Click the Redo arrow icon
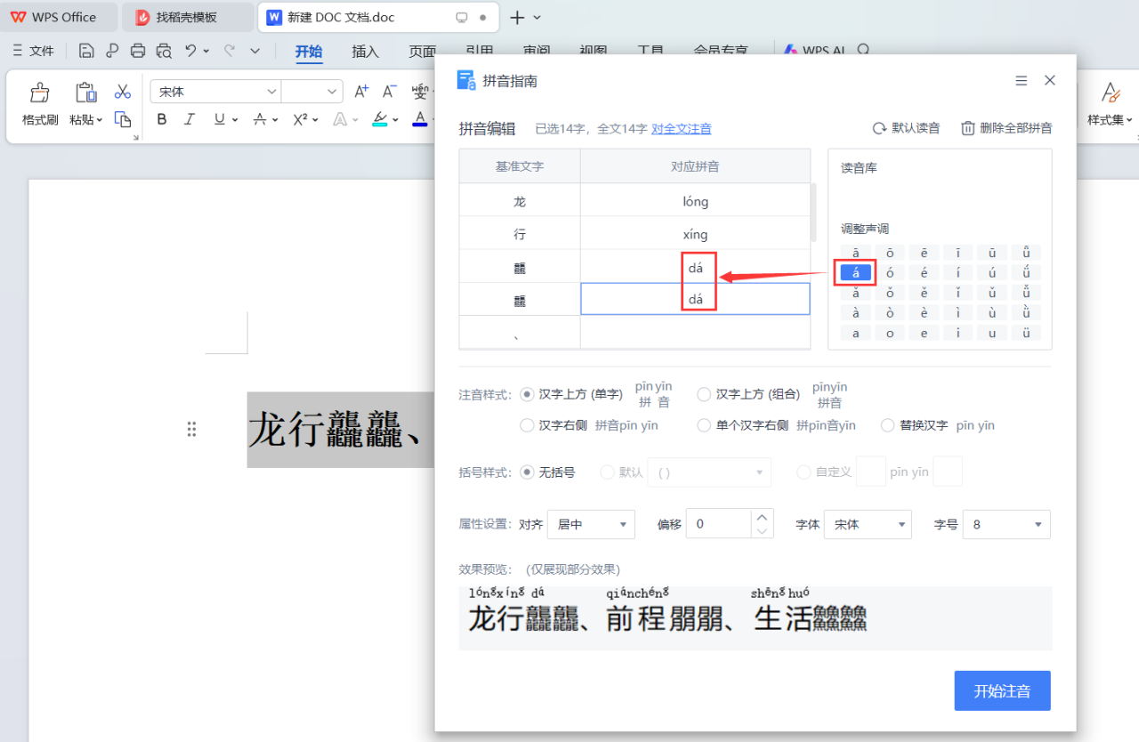This screenshot has height=742, width=1139. point(230,51)
